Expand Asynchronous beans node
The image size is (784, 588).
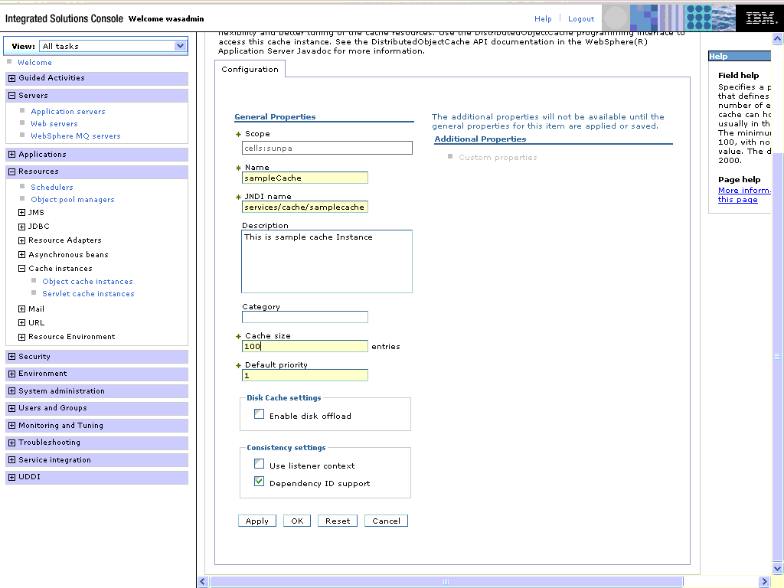[21, 254]
